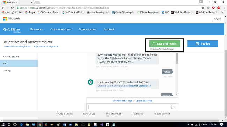This screenshot has height=127, width=227.
Task: Open Visual Studio from the taskbar
Action: (101, 125)
